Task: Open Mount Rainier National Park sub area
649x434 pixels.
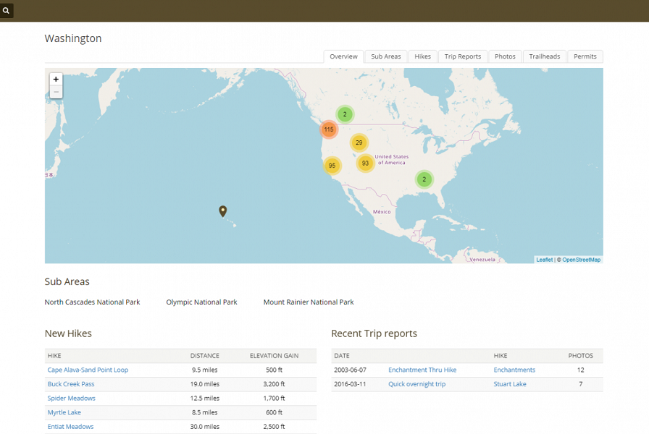Action: click(x=309, y=302)
